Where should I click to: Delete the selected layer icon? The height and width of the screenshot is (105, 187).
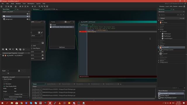[x=24, y=49]
